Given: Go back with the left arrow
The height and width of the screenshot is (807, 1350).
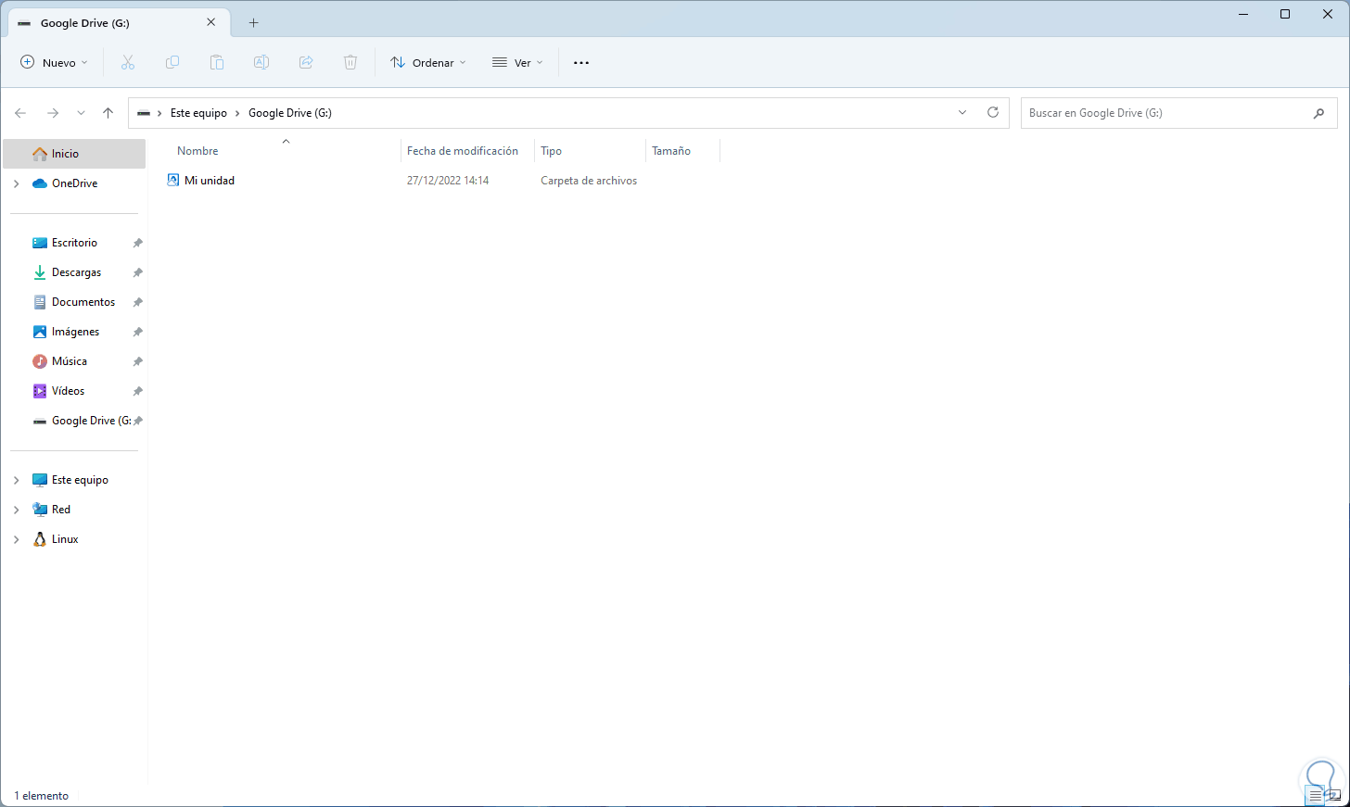Looking at the screenshot, I should coord(20,113).
